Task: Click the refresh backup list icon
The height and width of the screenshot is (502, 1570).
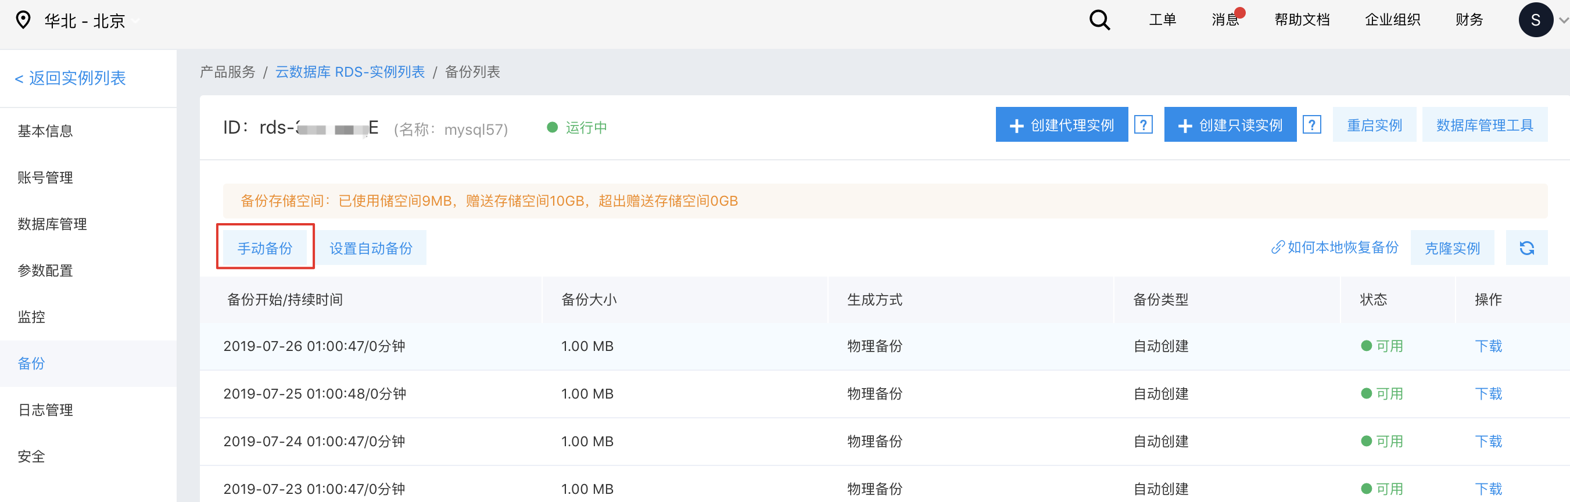Action: tap(1526, 248)
